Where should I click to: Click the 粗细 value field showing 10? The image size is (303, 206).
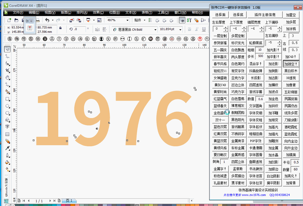(x=260, y=50)
